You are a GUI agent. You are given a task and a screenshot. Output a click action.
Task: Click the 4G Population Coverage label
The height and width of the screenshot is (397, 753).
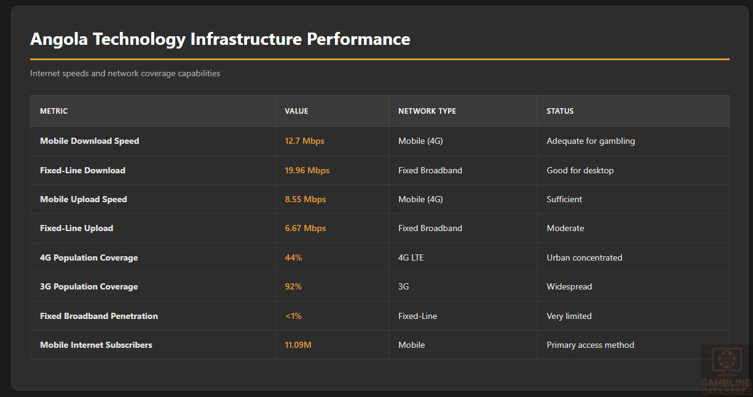pos(89,257)
